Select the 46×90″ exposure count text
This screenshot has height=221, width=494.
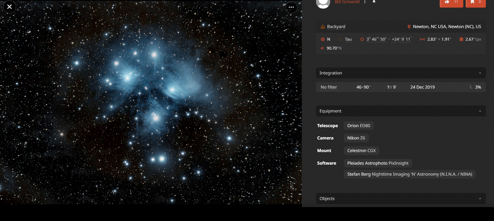click(364, 87)
